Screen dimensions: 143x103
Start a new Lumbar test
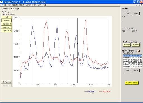[x=136, y=45]
